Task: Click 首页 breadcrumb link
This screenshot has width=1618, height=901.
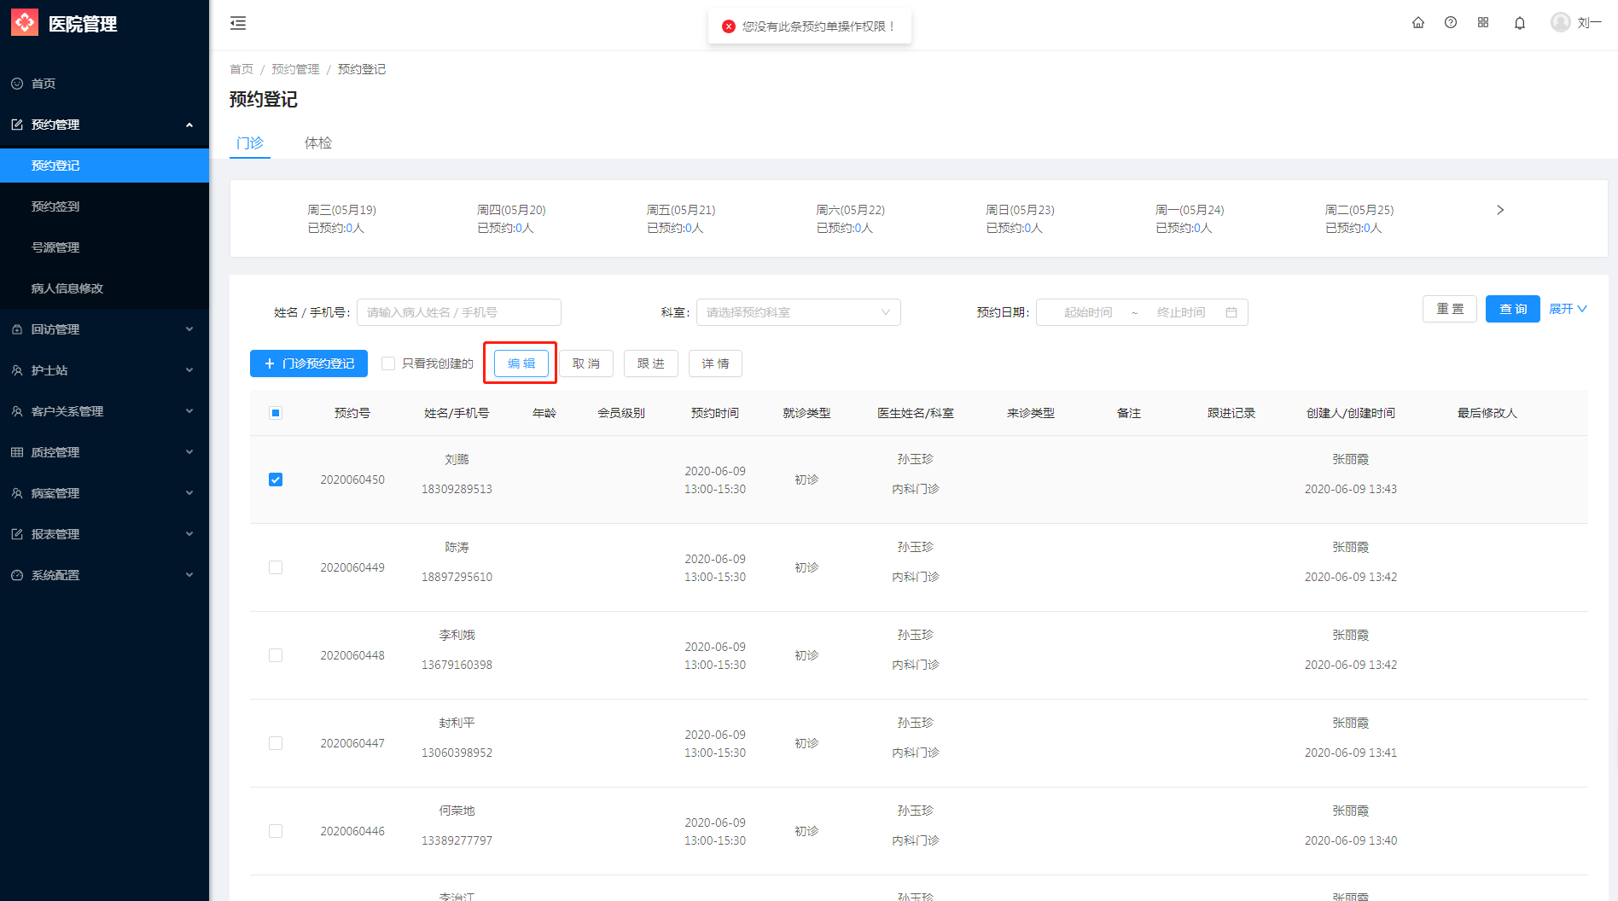Action: [x=242, y=69]
